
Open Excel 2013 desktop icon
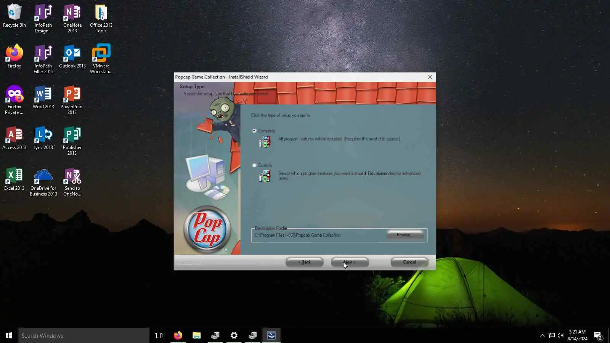(14, 179)
